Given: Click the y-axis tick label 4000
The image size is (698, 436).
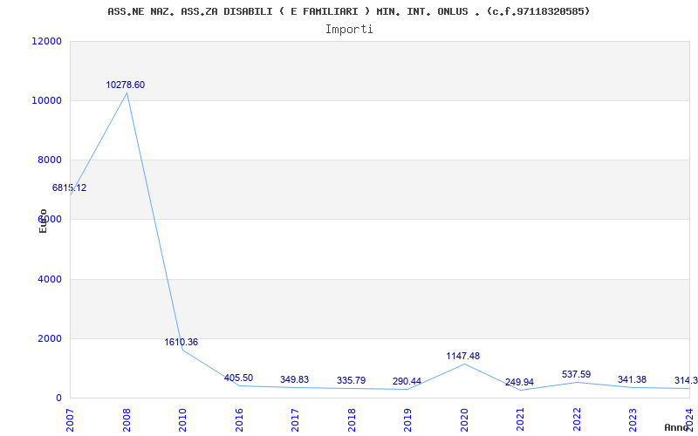Looking at the screenshot, I should click(49, 279).
